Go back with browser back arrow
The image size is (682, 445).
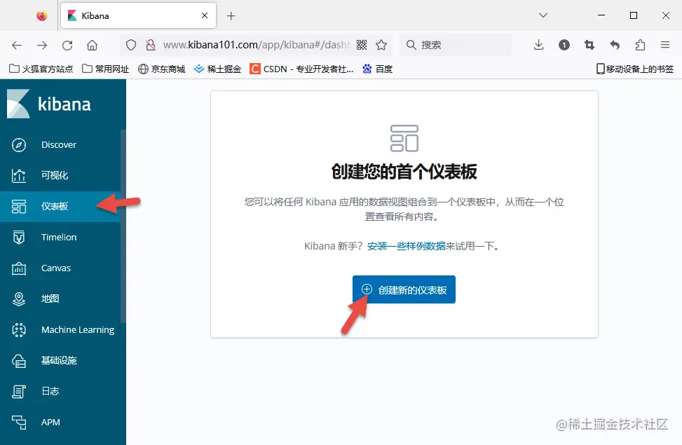pyautogui.click(x=17, y=45)
